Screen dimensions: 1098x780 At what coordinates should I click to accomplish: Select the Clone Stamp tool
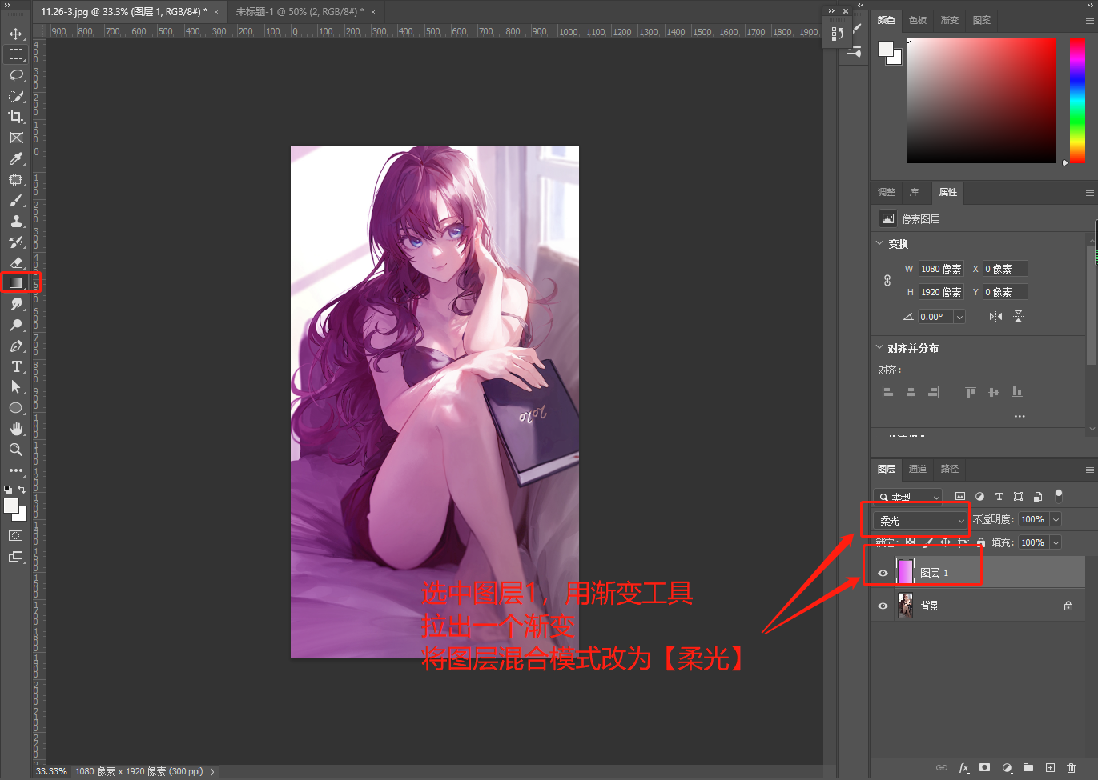[x=16, y=221]
